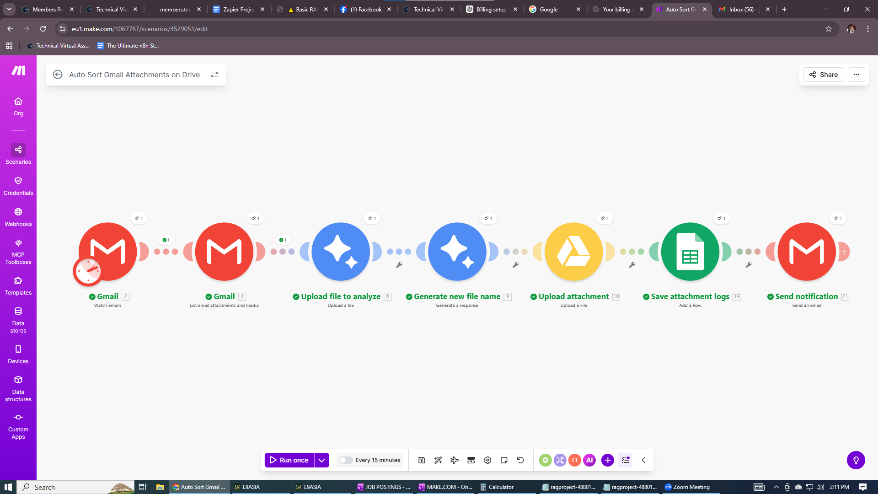Switch to the Inbox (56) browser tab
Image resolution: width=878 pixels, height=494 pixels.
741,9
